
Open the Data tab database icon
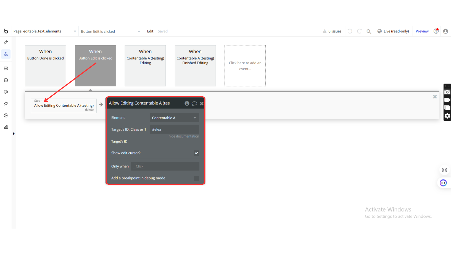pyautogui.click(x=6, y=80)
